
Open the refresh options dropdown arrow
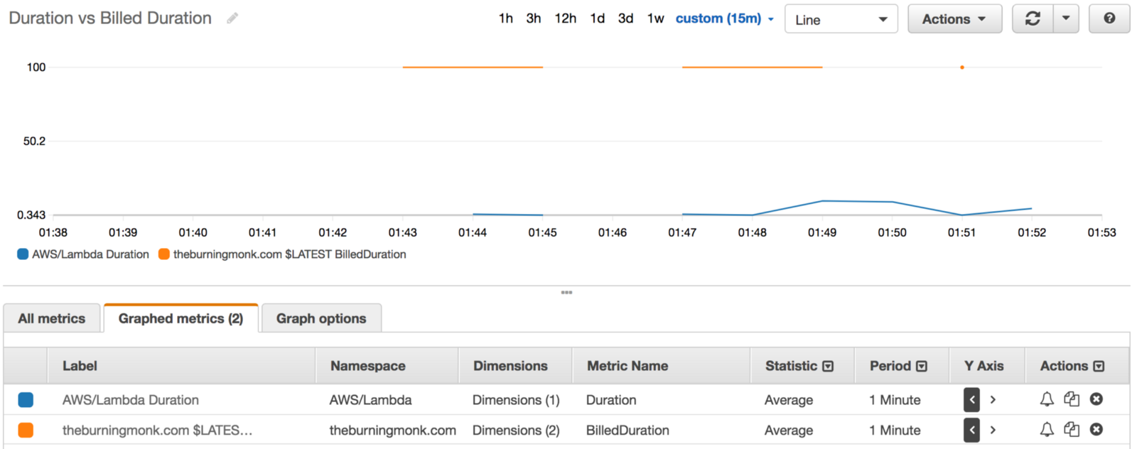[x=1066, y=19]
